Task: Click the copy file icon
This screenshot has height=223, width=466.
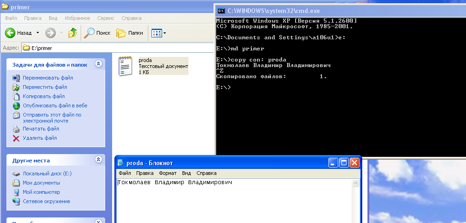Action: click(16, 97)
